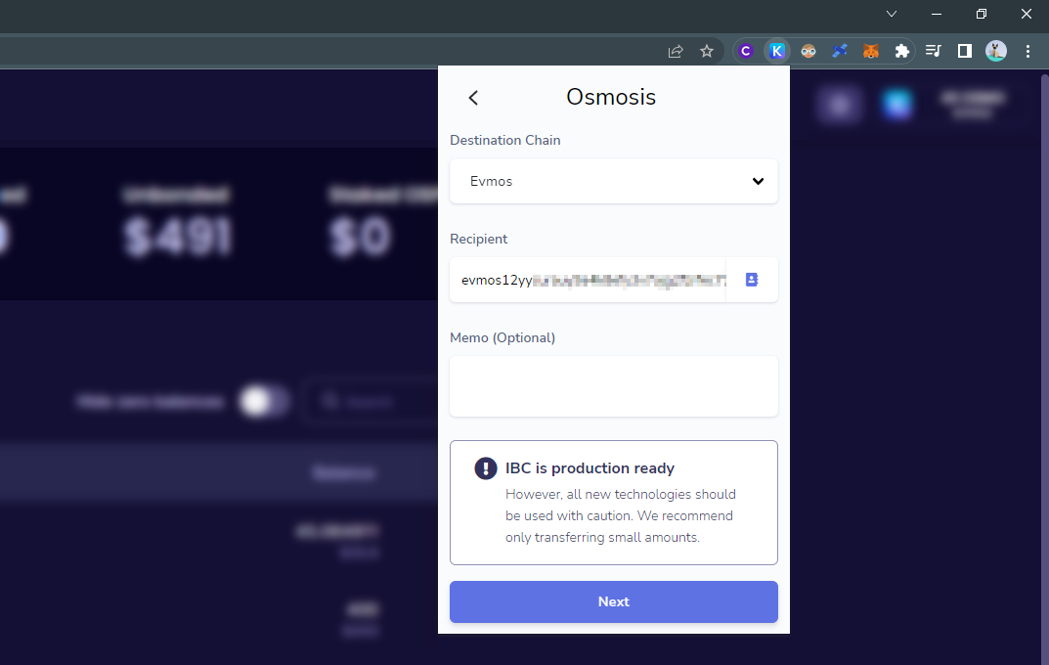The image size is (1049, 665).
Task: Toggle the browser side panel icon
Action: [965, 51]
